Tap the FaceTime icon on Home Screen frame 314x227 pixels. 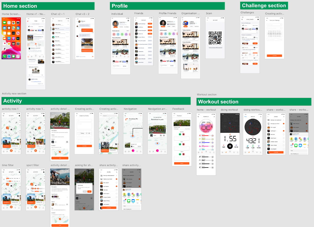[4, 23]
